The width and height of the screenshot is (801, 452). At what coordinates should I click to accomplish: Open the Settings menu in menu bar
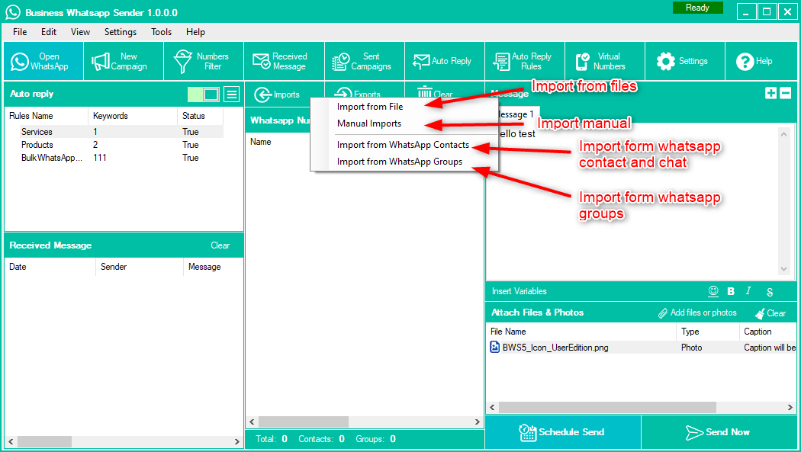pos(121,32)
